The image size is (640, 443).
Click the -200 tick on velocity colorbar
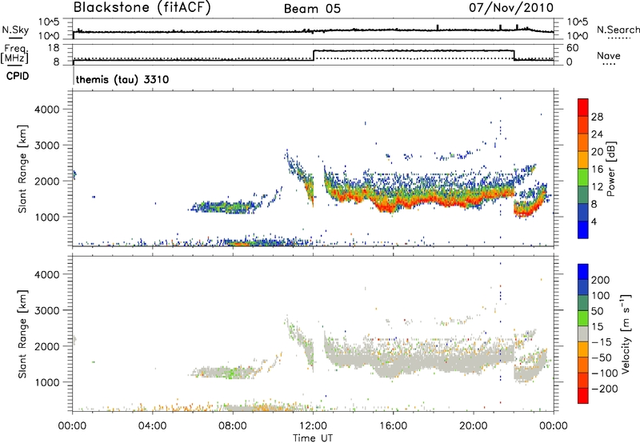point(604,389)
